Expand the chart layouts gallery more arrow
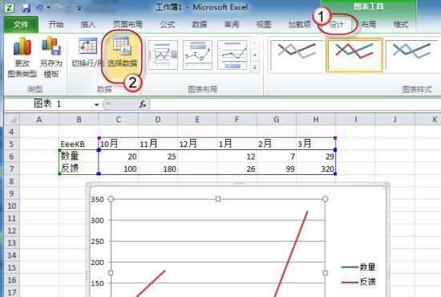This screenshot has width=441, height=297. point(254,67)
